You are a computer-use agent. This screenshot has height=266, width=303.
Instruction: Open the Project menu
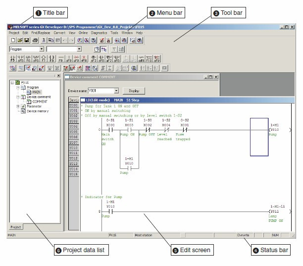[14, 33]
